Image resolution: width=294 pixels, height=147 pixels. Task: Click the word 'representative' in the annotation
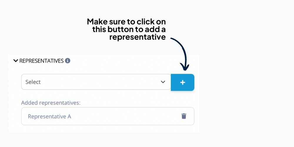(137, 37)
